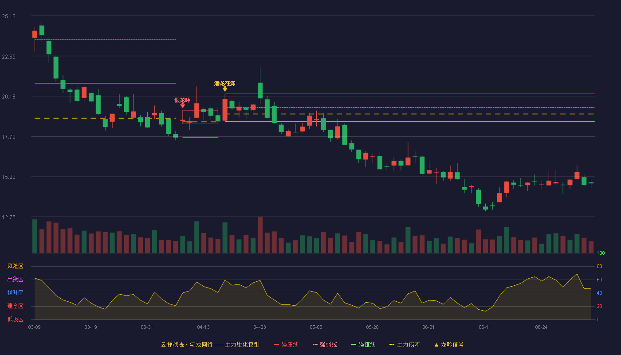Click the 12.75 price axis label
The image size is (621, 355).
coord(8,217)
